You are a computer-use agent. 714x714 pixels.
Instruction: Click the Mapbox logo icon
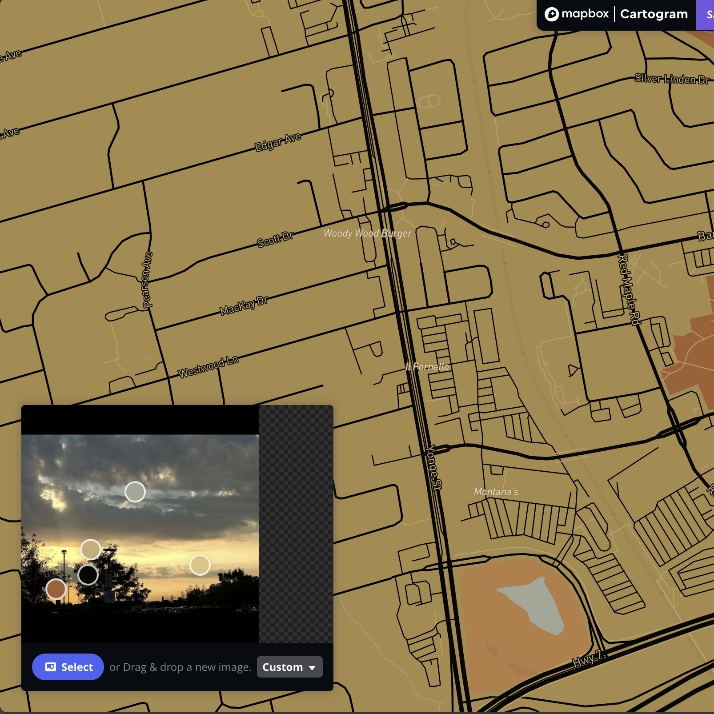pos(553,14)
